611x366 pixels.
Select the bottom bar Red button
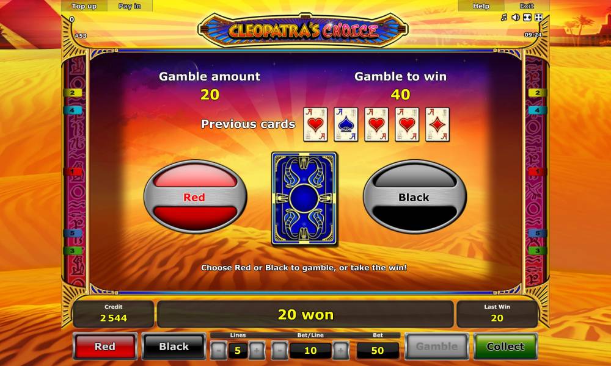click(x=105, y=346)
